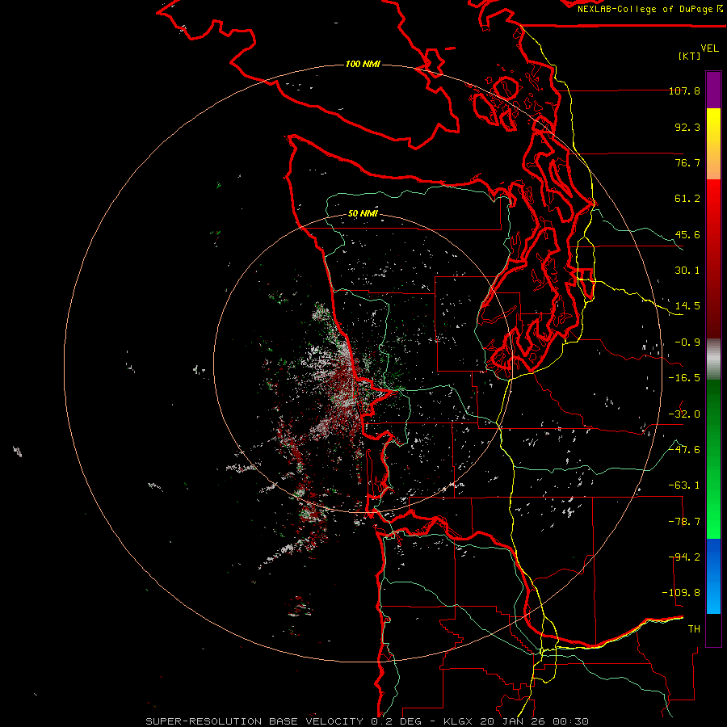The height and width of the screenshot is (727, 727).
Task: Click the -94.2 velocity scale value
Action: tap(684, 557)
